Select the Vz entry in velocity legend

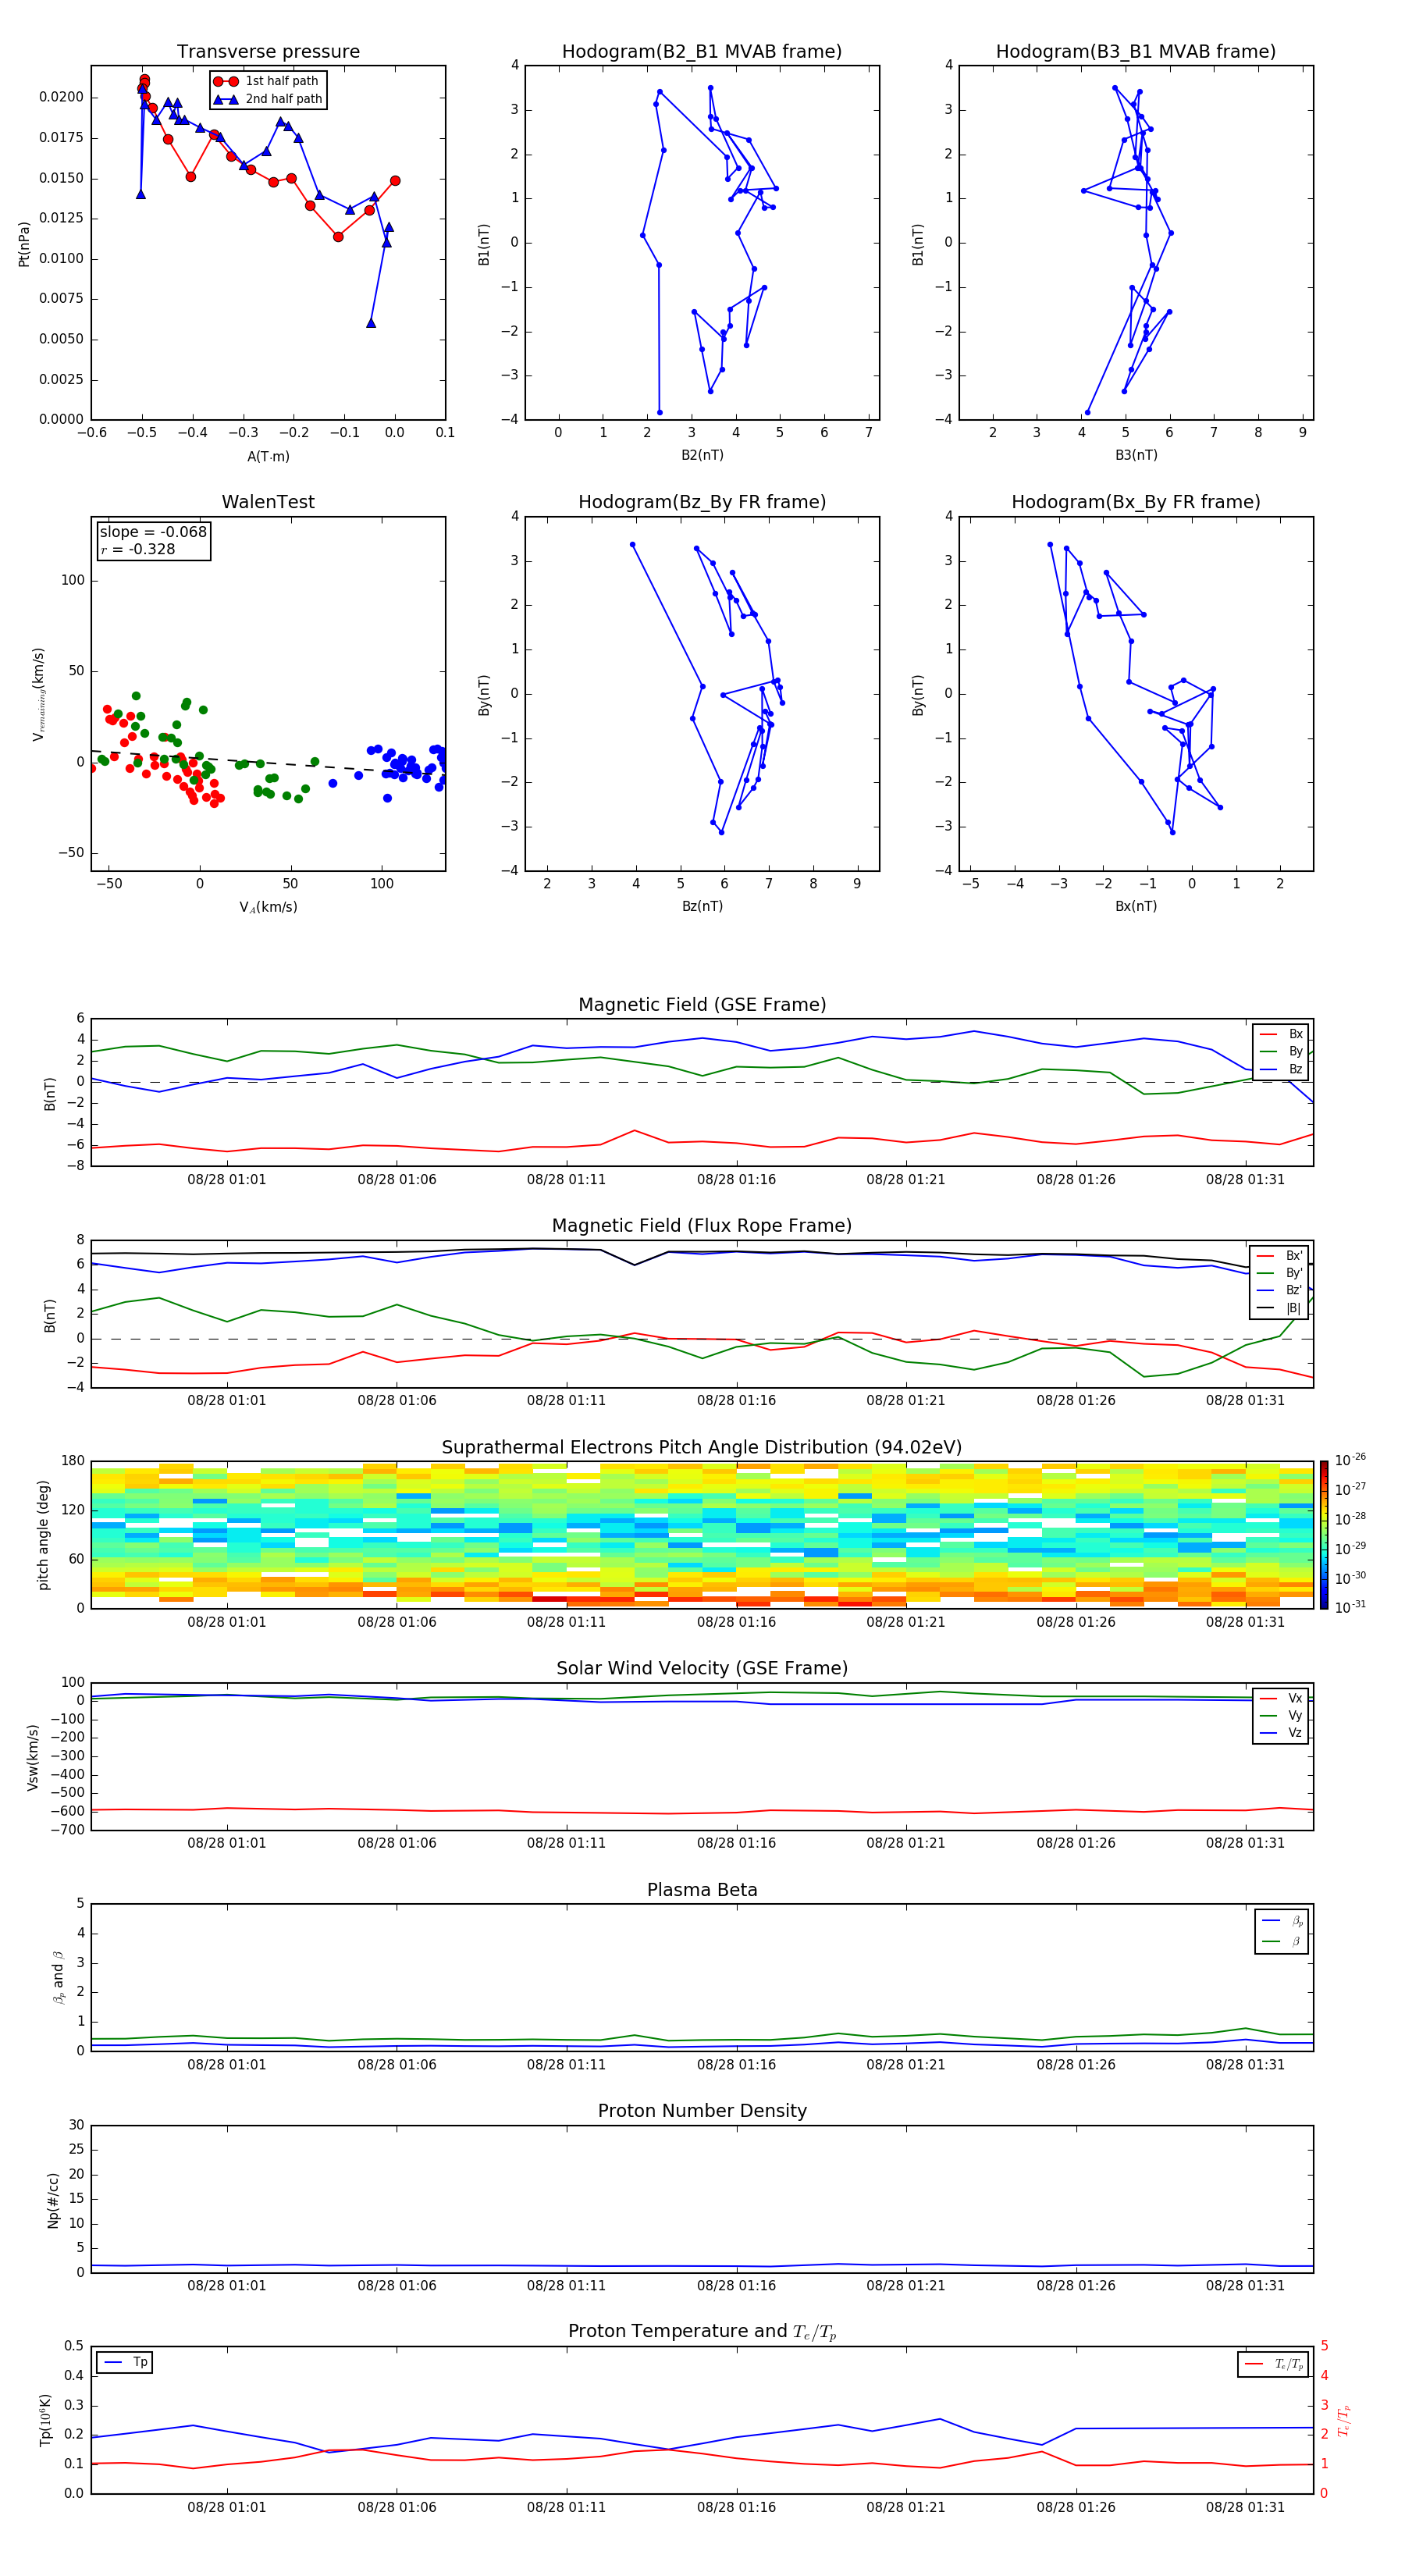point(1282,1733)
